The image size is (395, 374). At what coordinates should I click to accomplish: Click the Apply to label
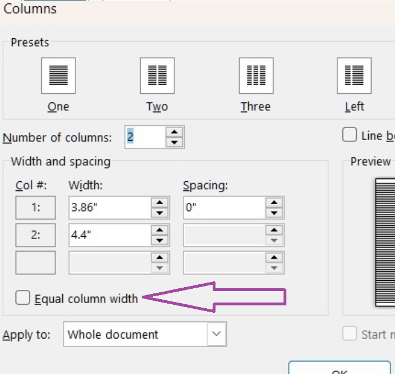point(26,335)
